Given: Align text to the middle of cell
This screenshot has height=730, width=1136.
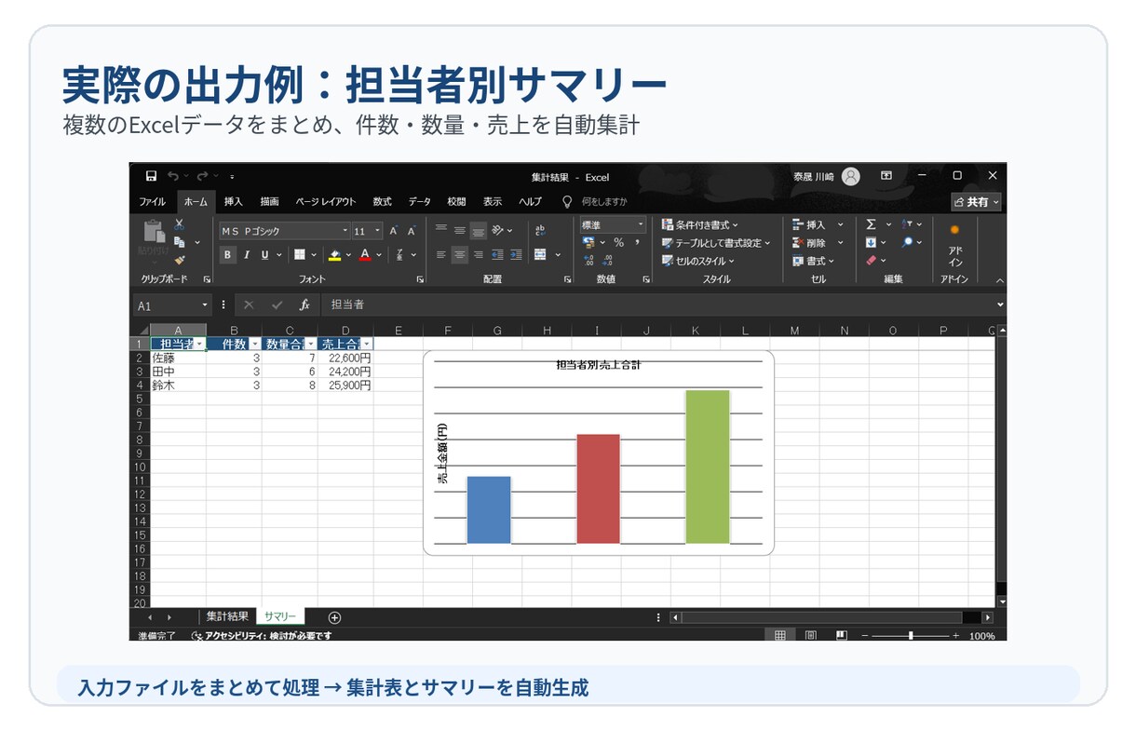Looking at the screenshot, I should click(460, 230).
